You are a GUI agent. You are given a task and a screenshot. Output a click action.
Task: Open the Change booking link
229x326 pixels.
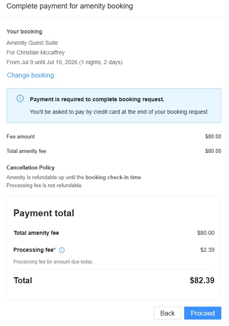[x=30, y=75]
